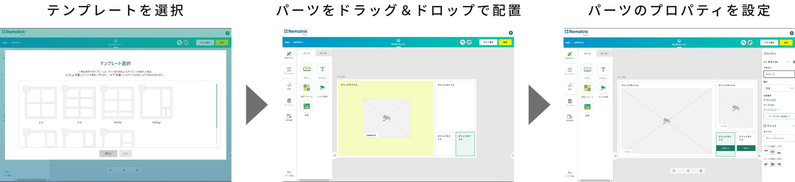The width and height of the screenshot is (795, 182).
Task: Align parts to top in パーツの整列(上下)
Action: (766, 152)
